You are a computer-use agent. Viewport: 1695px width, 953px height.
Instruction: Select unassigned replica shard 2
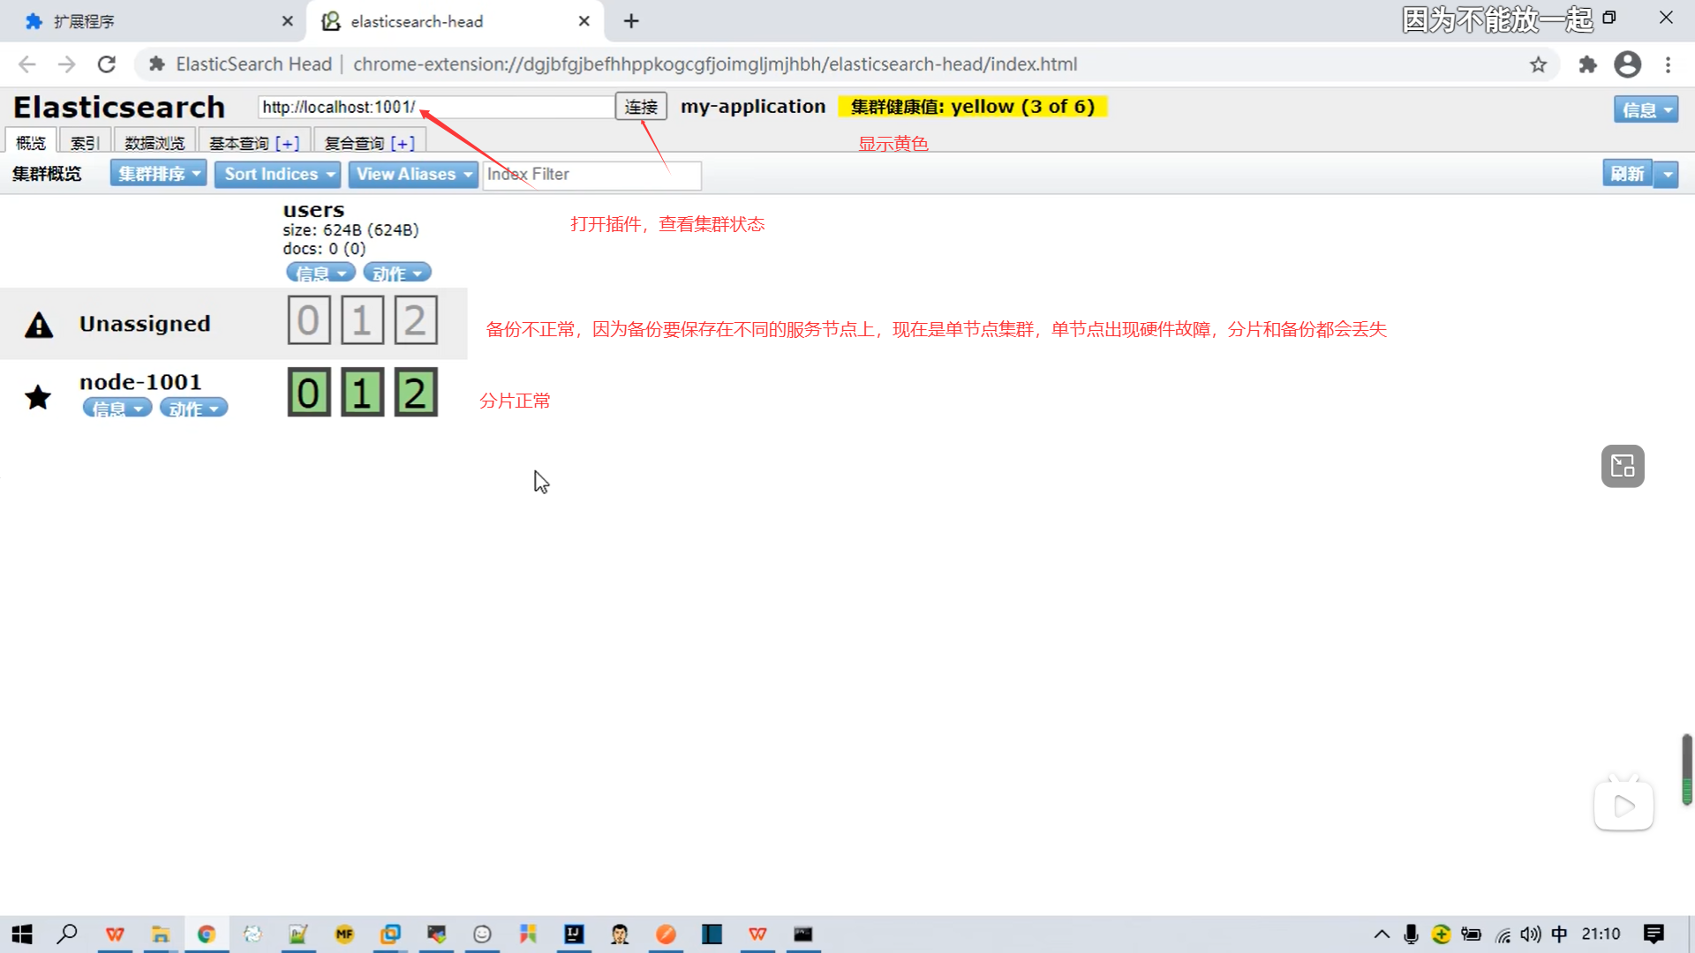pyautogui.click(x=415, y=320)
